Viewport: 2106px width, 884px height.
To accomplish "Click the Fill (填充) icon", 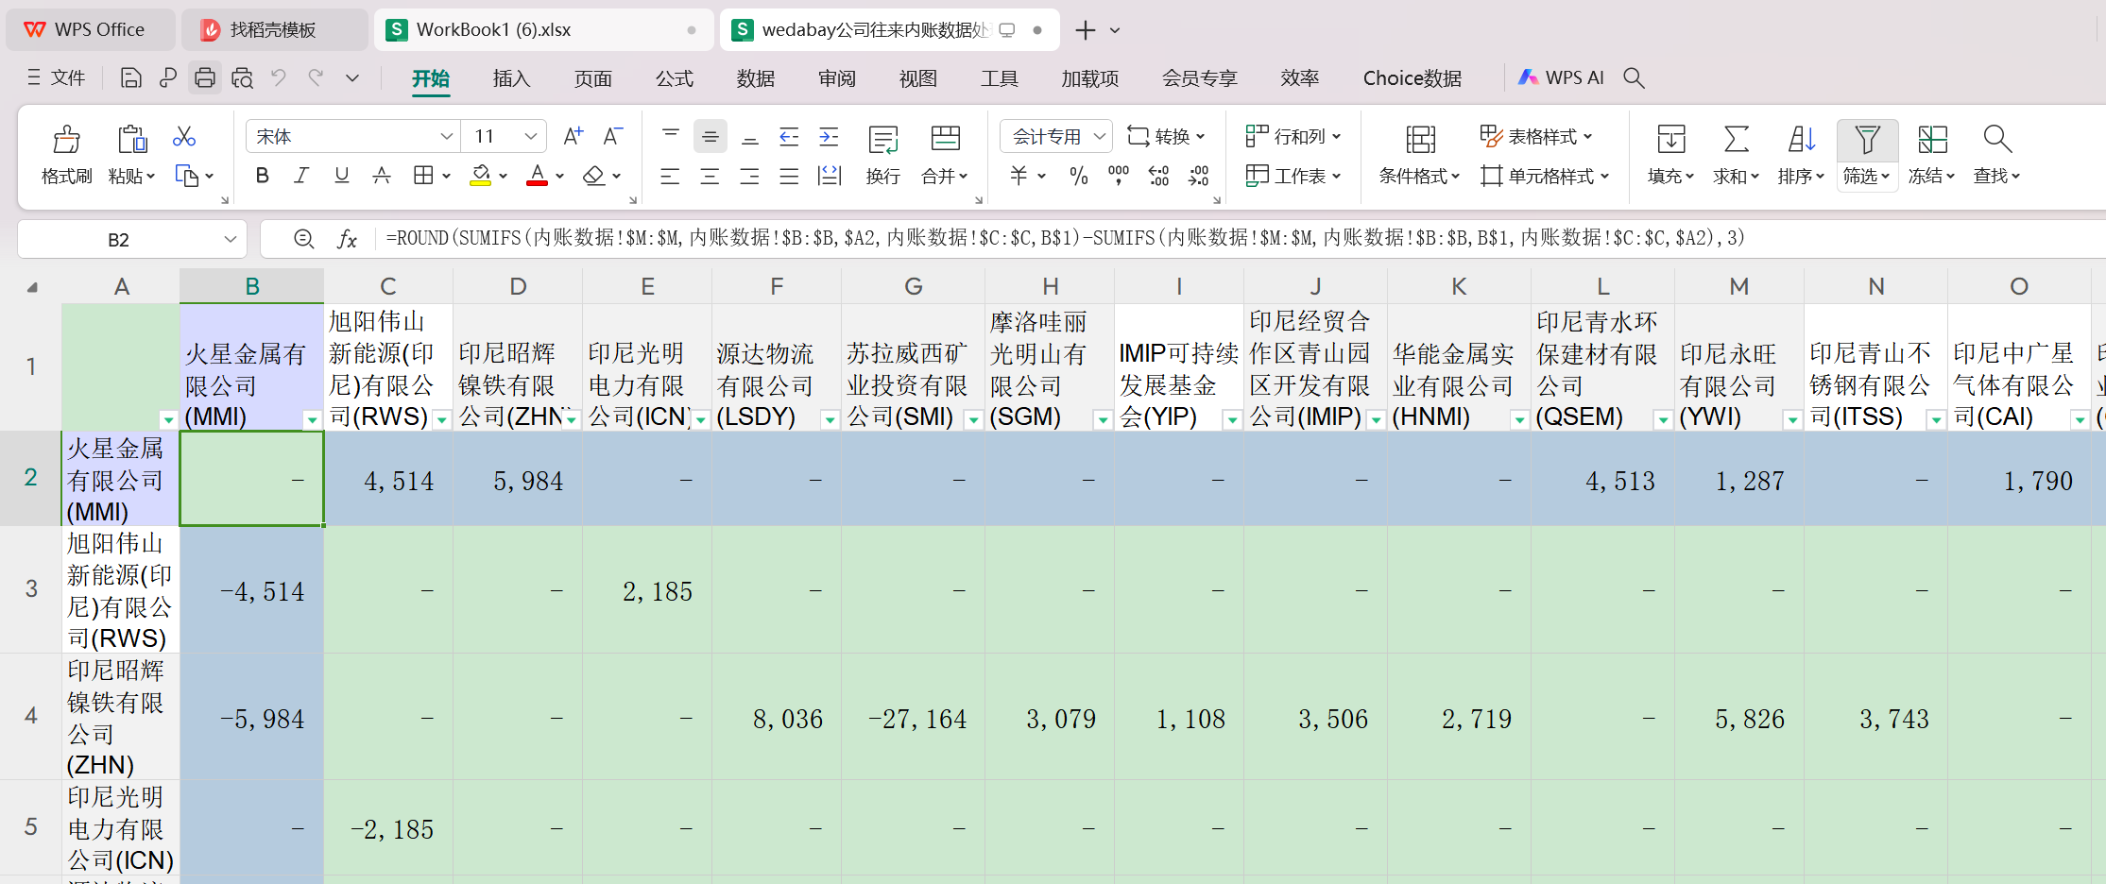I will coord(1671,140).
